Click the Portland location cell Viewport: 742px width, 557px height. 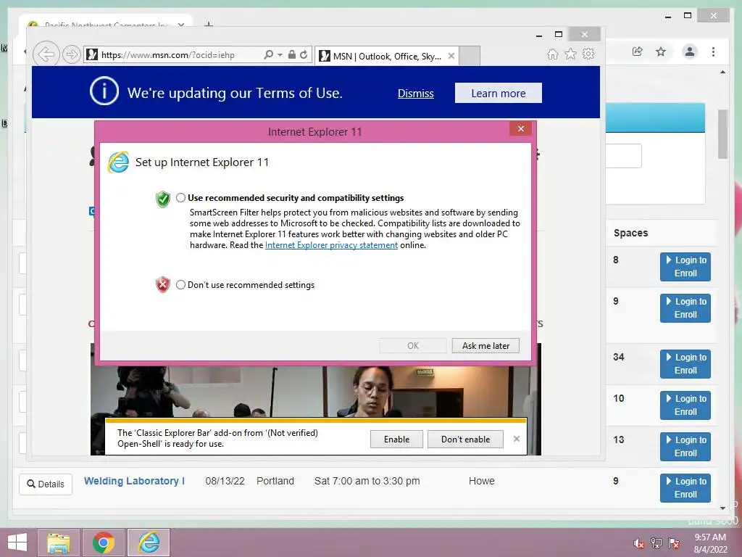(x=275, y=482)
